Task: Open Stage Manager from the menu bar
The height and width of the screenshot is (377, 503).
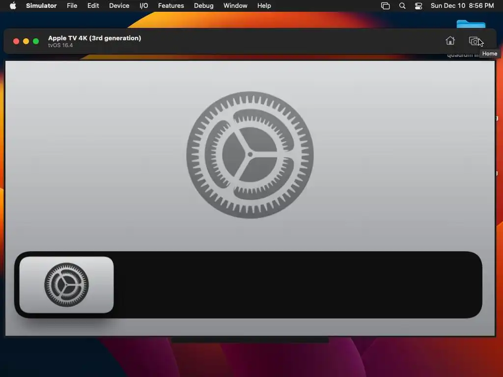Action: [385, 6]
